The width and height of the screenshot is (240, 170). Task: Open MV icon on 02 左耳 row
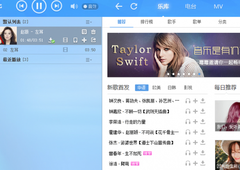click(65, 50)
